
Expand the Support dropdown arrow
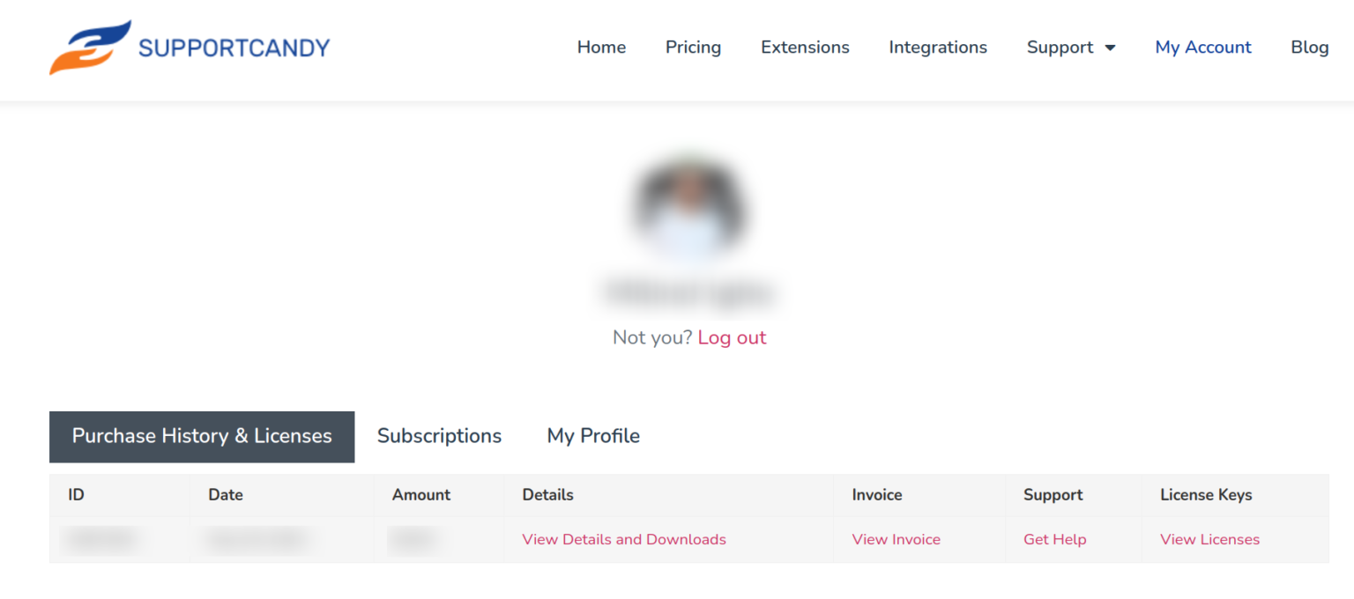point(1110,48)
